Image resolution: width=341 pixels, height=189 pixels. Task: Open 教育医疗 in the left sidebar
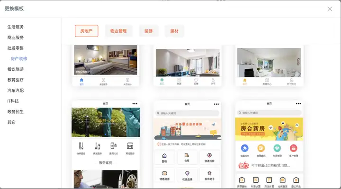tap(16, 80)
